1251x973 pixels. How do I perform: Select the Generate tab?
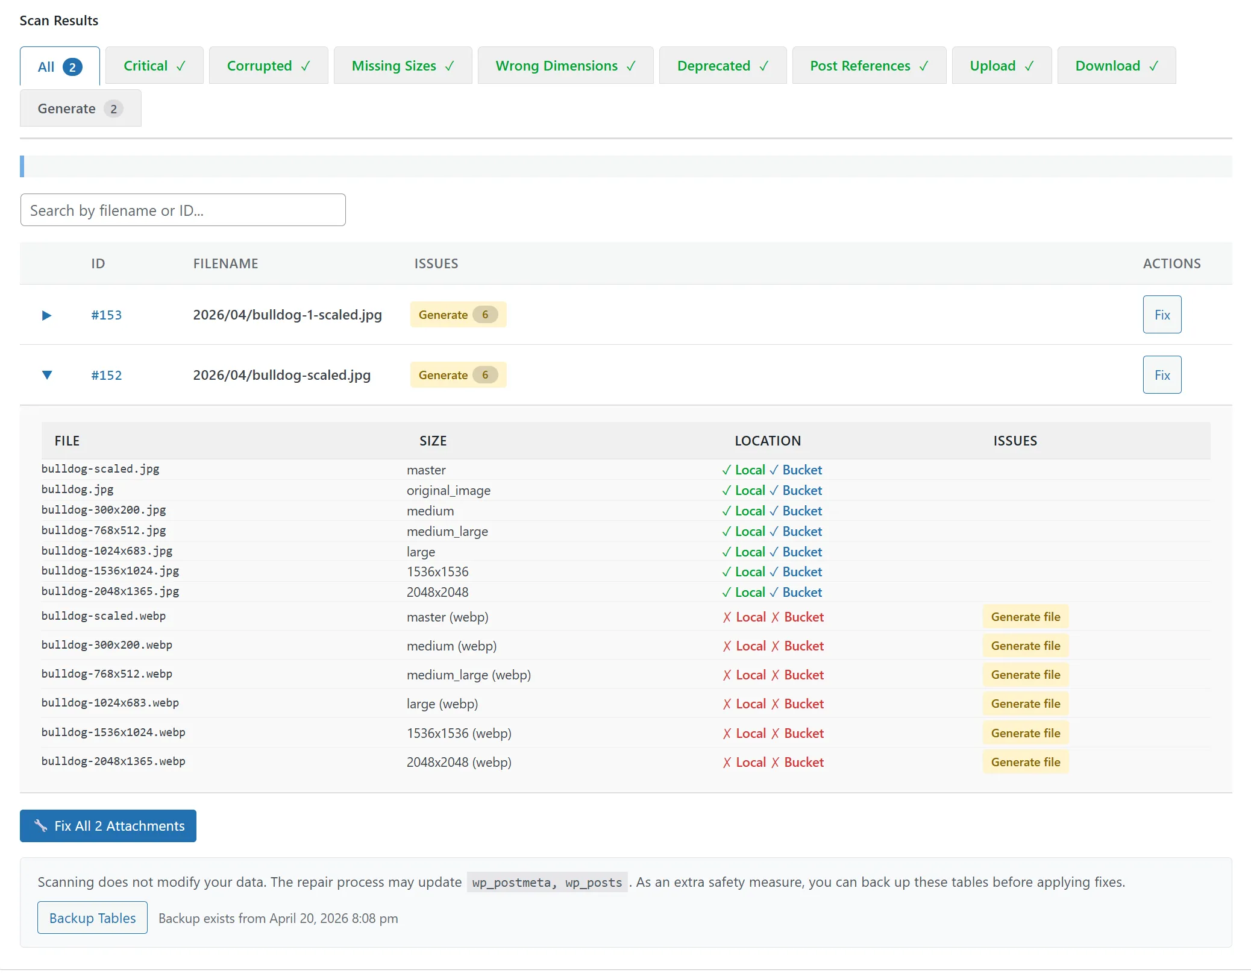[x=80, y=109]
